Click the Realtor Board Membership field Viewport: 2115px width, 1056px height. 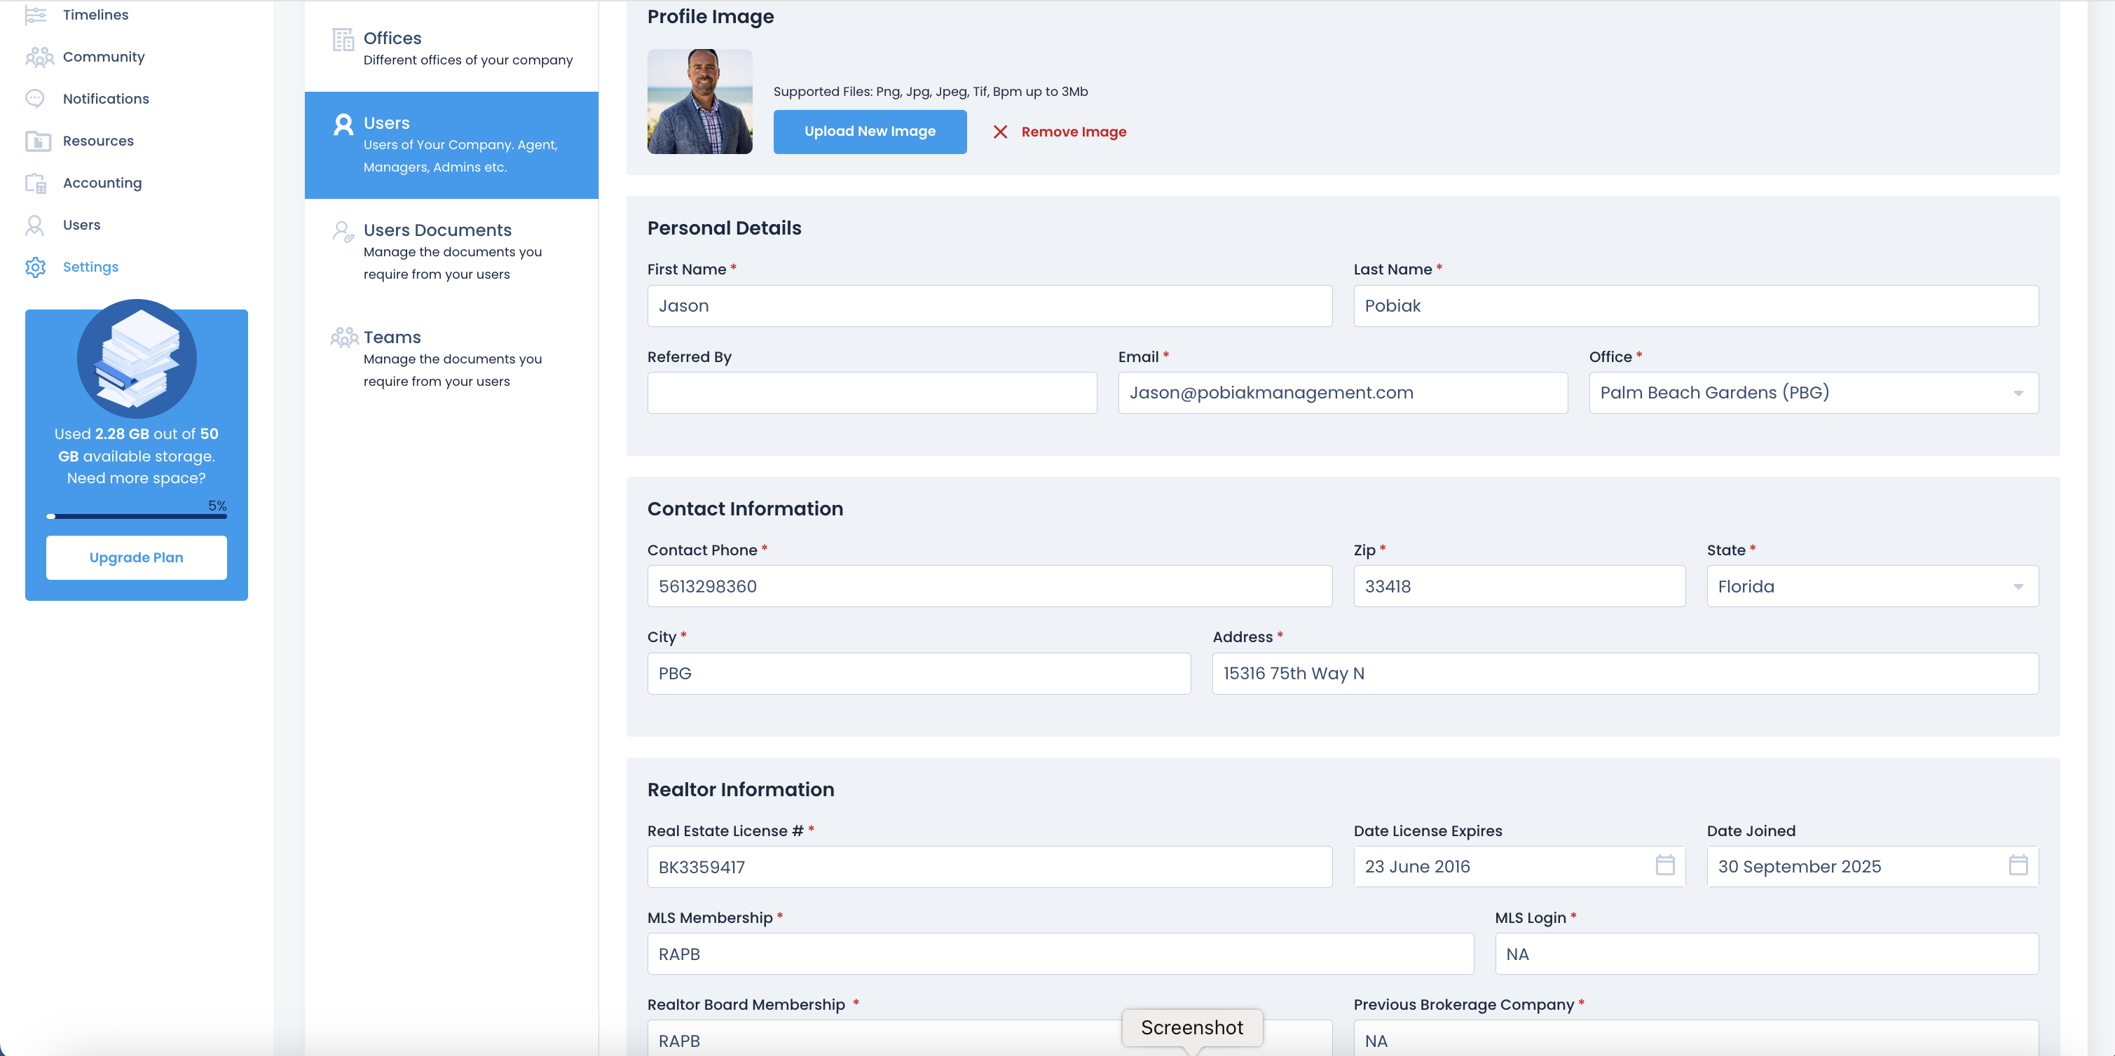[990, 1038]
